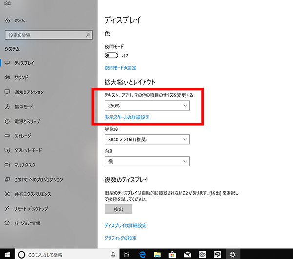Click the 通知とアクション speech bubble icon

click(7, 92)
